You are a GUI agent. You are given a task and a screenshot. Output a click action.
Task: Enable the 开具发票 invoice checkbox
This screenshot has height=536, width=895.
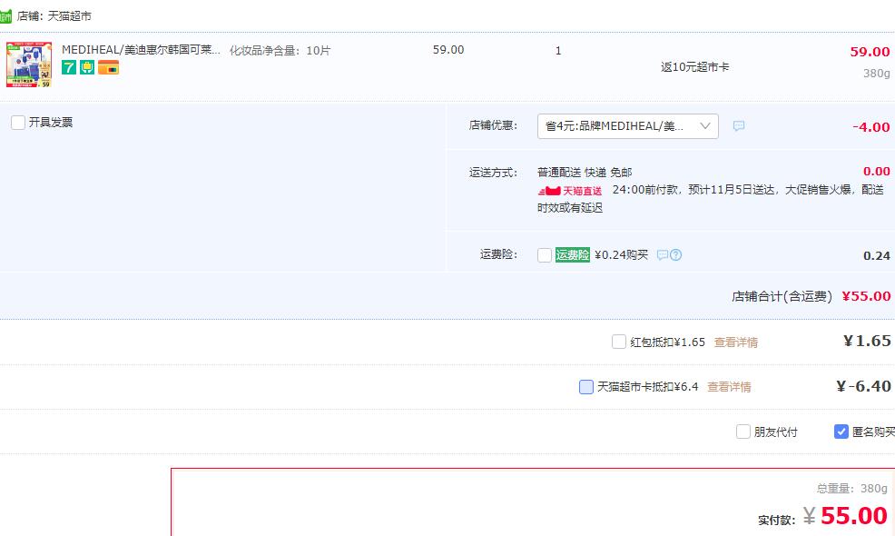[x=18, y=123]
